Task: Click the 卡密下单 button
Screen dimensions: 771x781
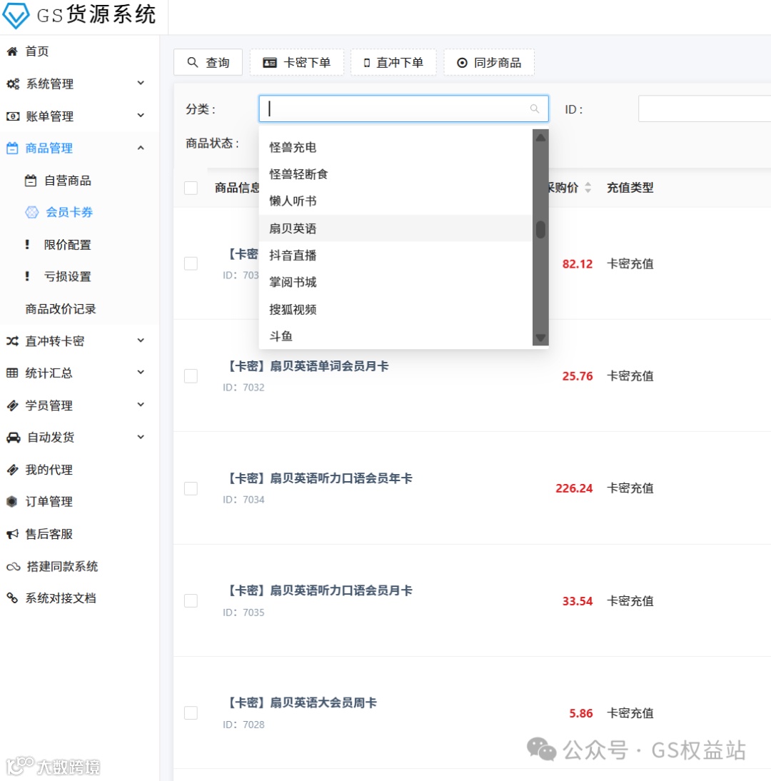Action: click(x=297, y=62)
